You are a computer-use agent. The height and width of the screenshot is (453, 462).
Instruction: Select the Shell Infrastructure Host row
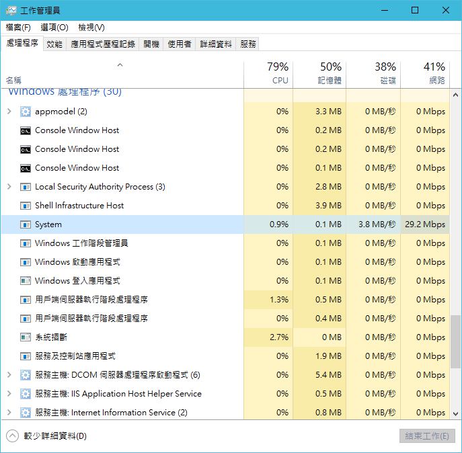tap(225, 206)
